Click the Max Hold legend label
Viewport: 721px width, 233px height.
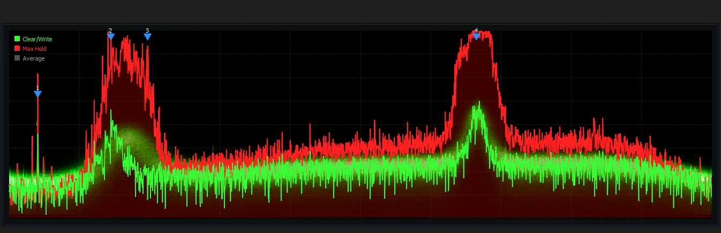(34, 49)
